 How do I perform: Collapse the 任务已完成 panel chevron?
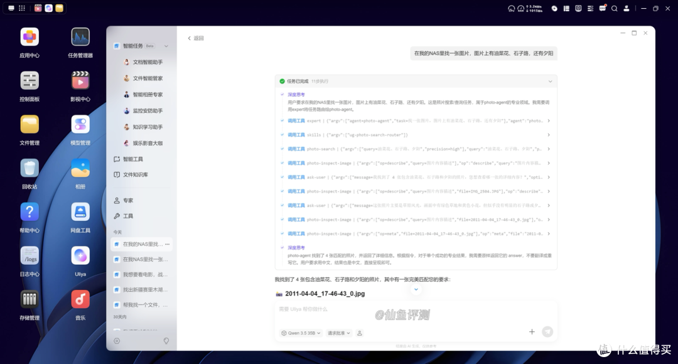pyautogui.click(x=550, y=82)
